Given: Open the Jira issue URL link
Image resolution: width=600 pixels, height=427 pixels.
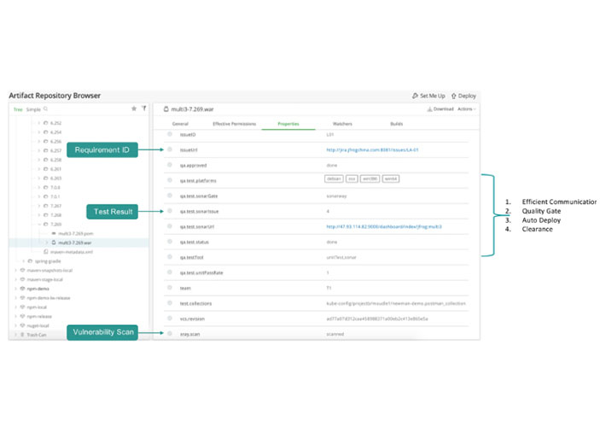Looking at the screenshot, I should 372,150.
